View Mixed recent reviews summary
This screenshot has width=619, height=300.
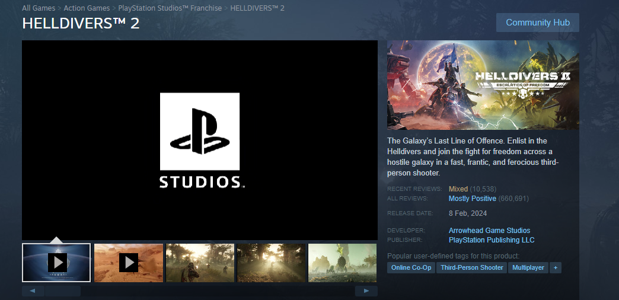point(458,189)
